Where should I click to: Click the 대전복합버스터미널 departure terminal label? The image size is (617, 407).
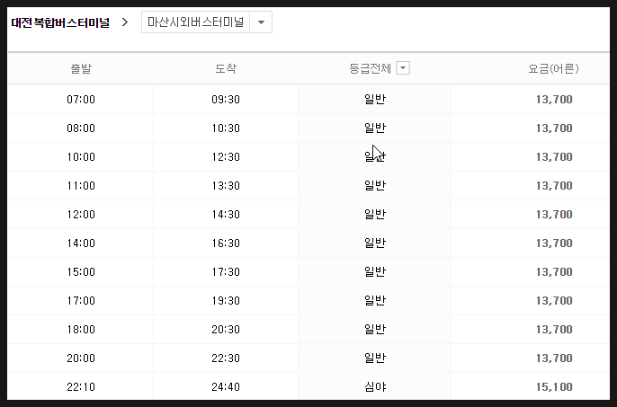pyautogui.click(x=60, y=22)
